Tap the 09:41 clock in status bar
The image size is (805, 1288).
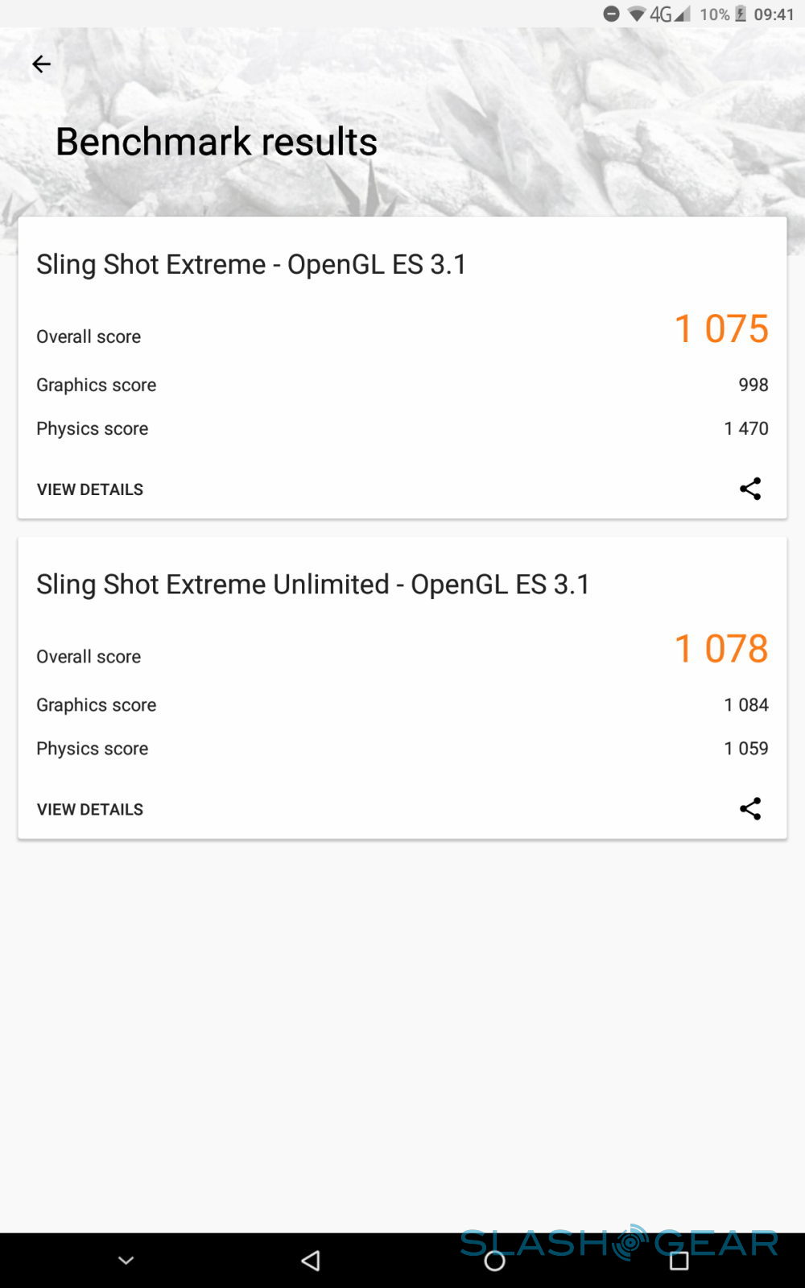tap(774, 14)
